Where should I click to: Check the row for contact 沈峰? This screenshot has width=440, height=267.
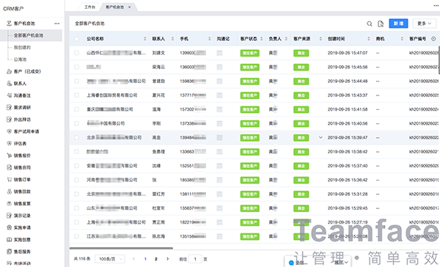click(x=76, y=166)
